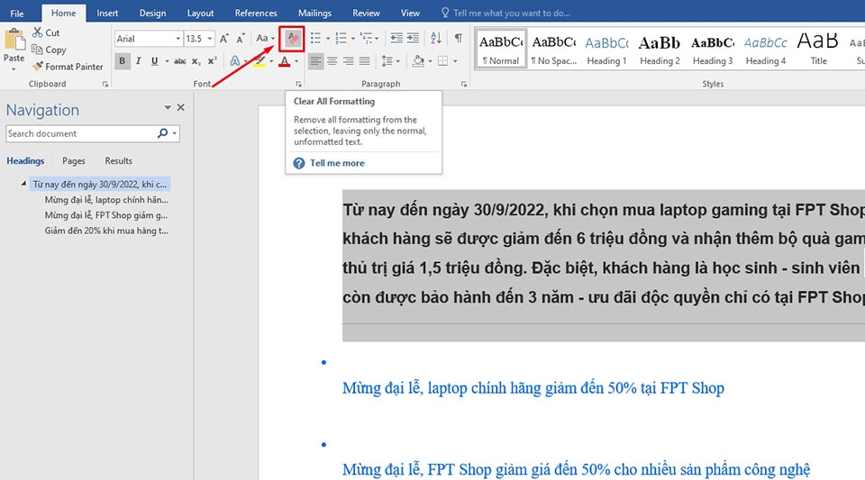Open the View tab

pos(410,14)
